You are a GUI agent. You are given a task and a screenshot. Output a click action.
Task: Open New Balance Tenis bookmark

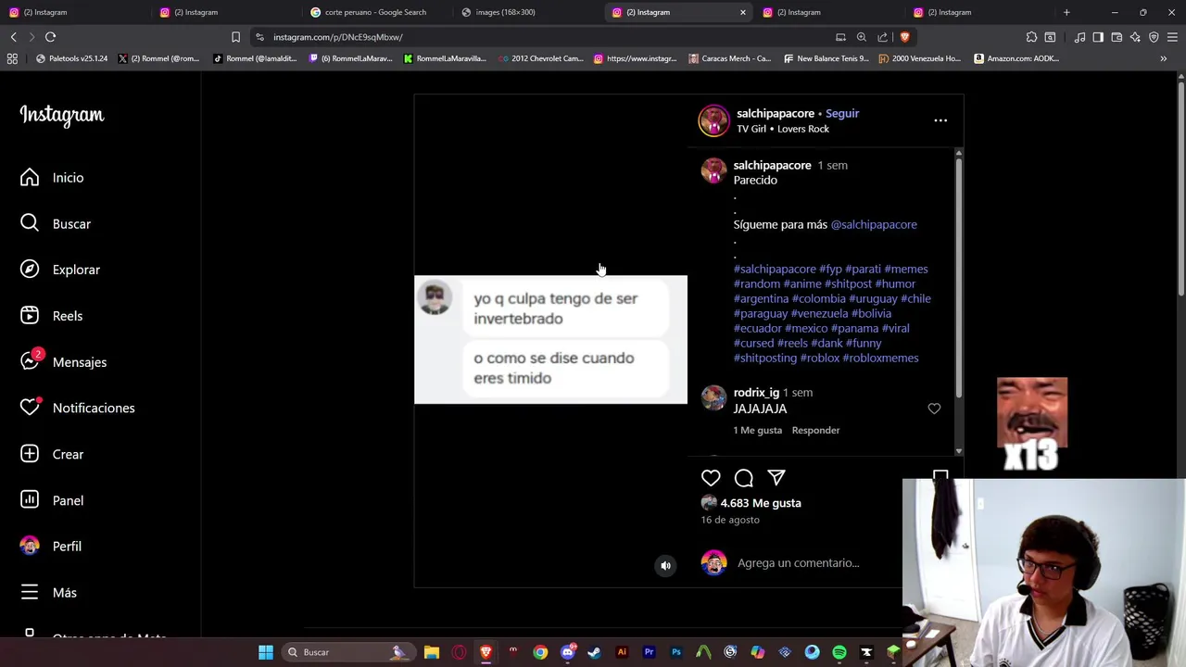(x=826, y=58)
